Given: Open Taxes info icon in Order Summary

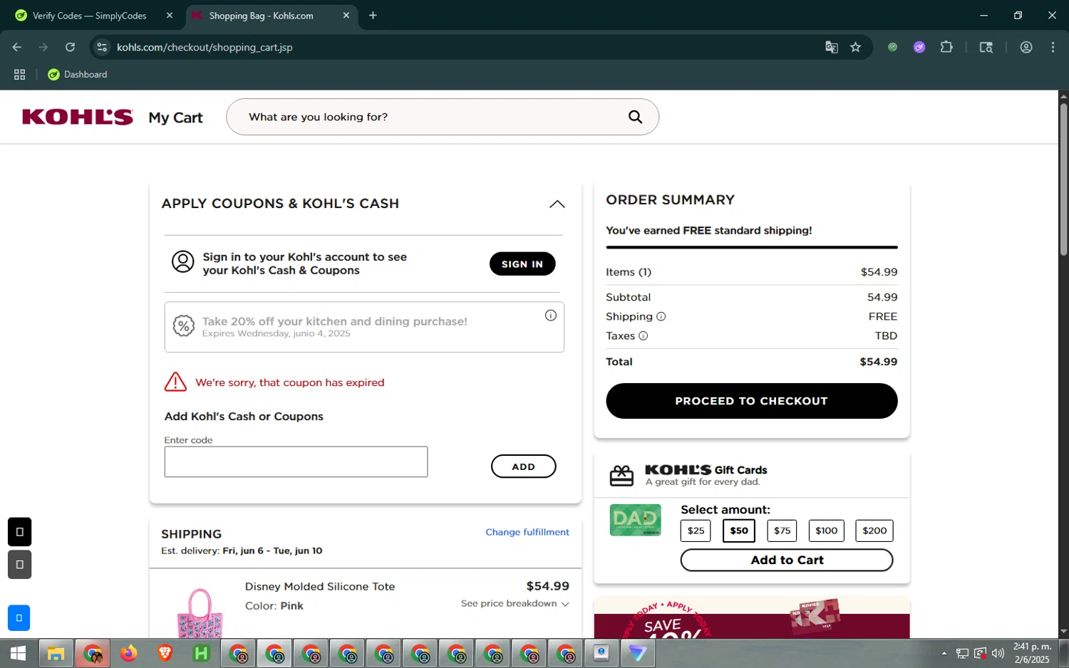Looking at the screenshot, I should coord(643,335).
